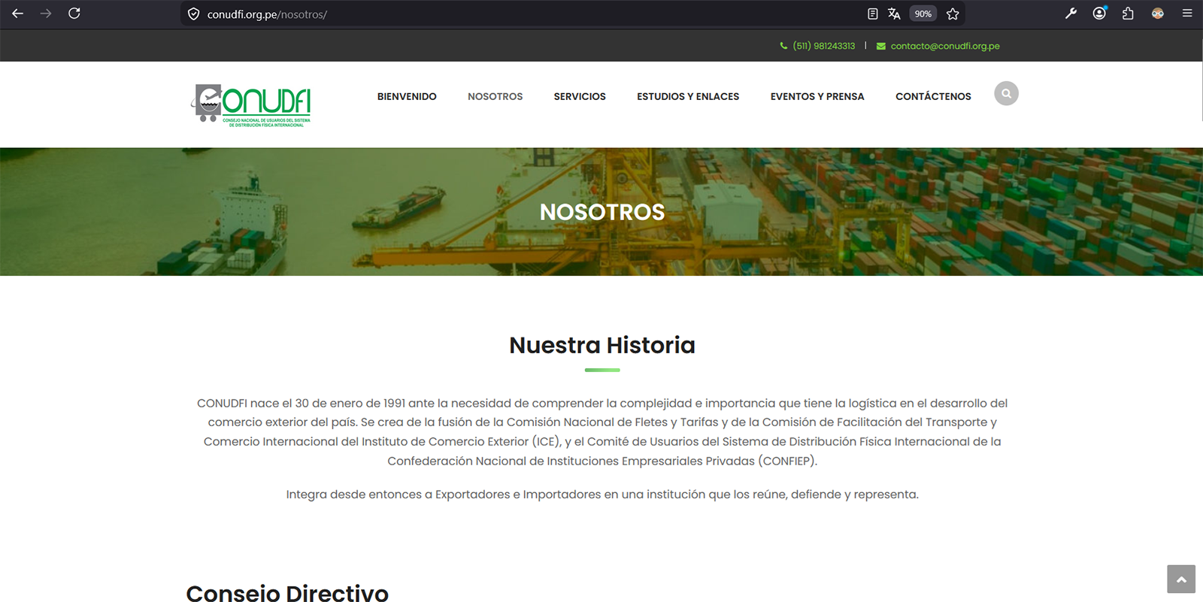Bookmark this page with the star
1203x602 pixels.
click(x=953, y=14)
